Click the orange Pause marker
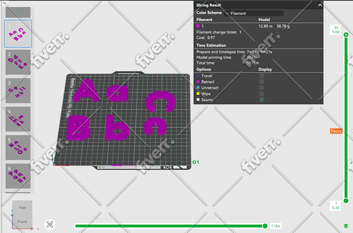The height and width of the screenshot is (233, 353). point(336,131)
